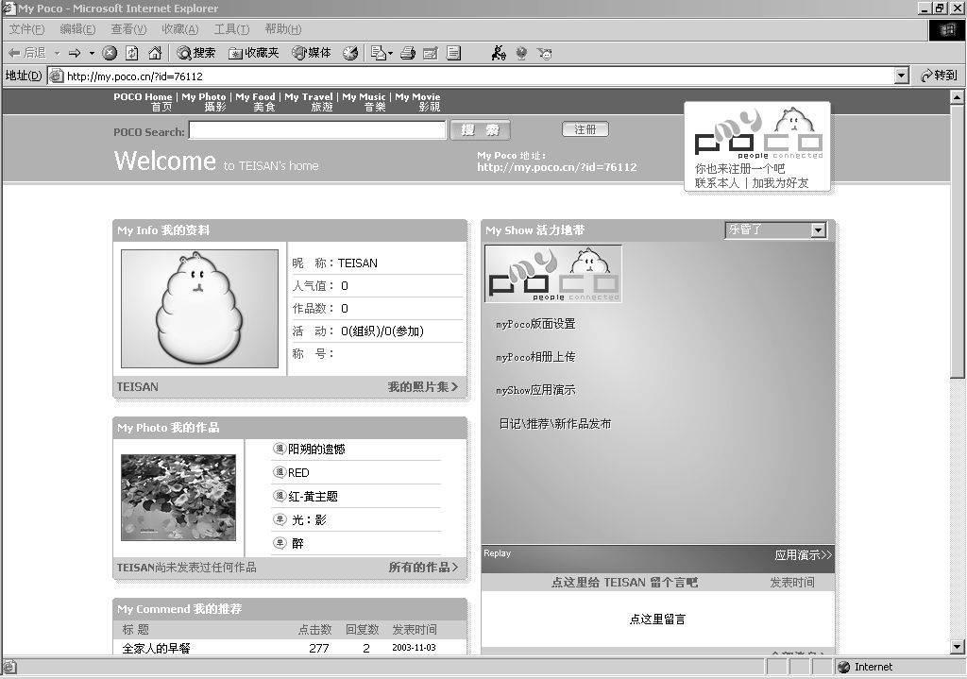The image size is (967, 679).
Task: Click the leaves photo thumbnail in My Photo
Action: pos(178,497)
